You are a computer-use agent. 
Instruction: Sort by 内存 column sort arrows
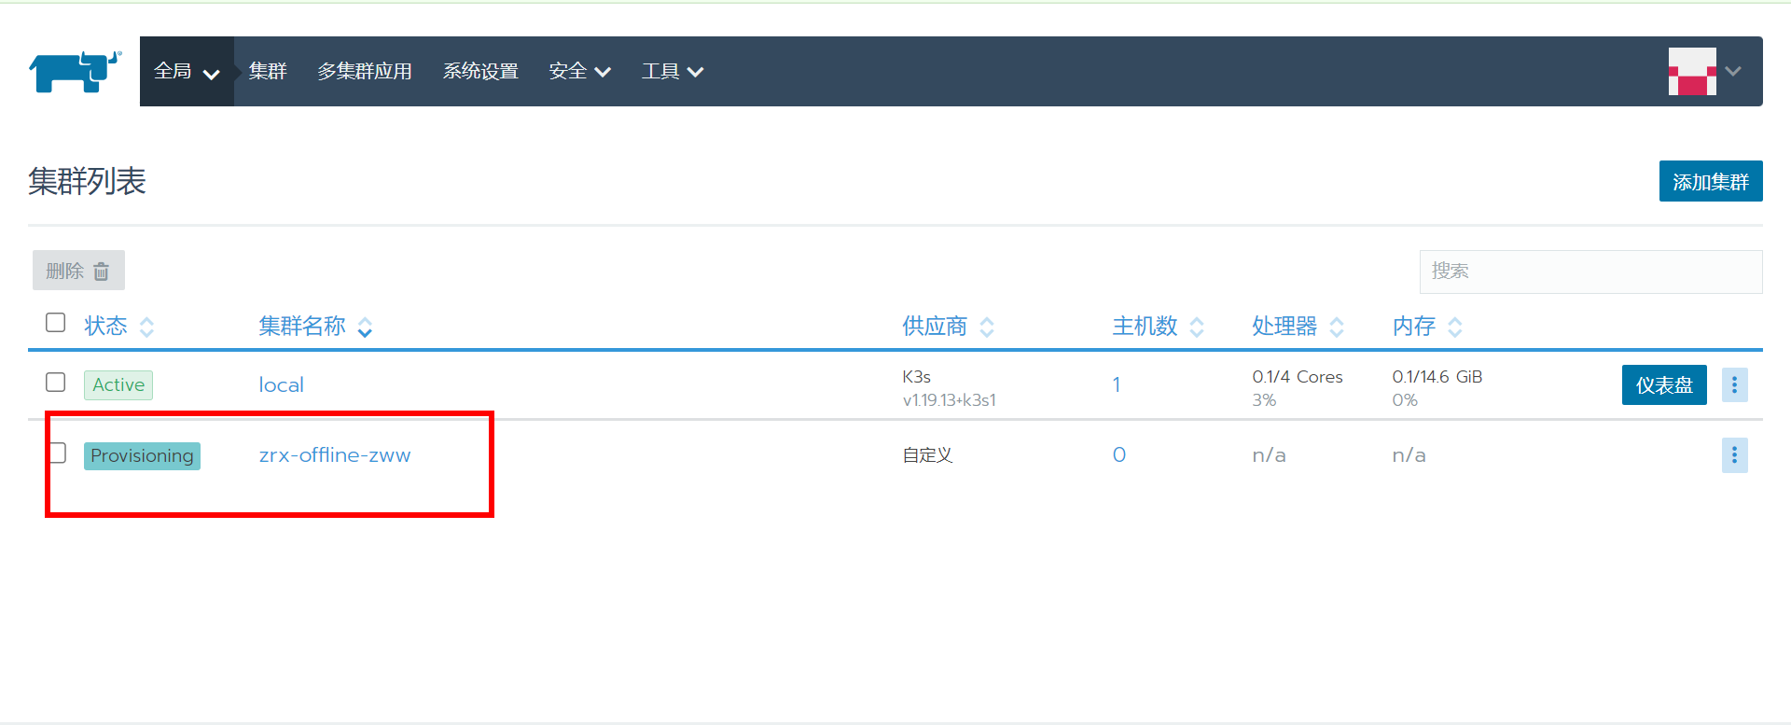point(1454,327)
